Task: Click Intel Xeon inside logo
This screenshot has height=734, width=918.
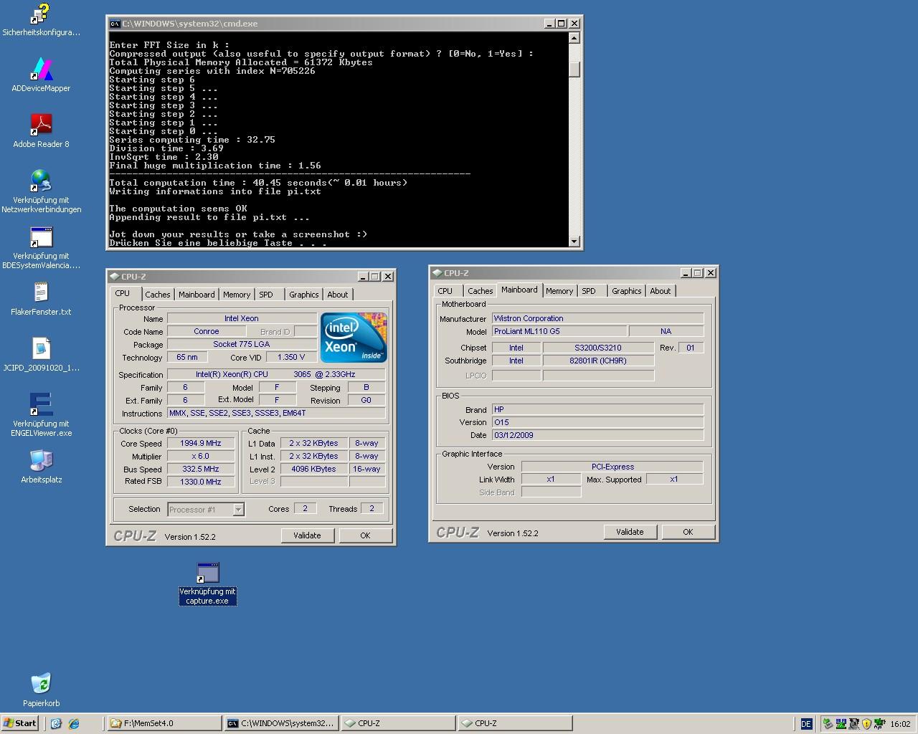Action: 354,337
